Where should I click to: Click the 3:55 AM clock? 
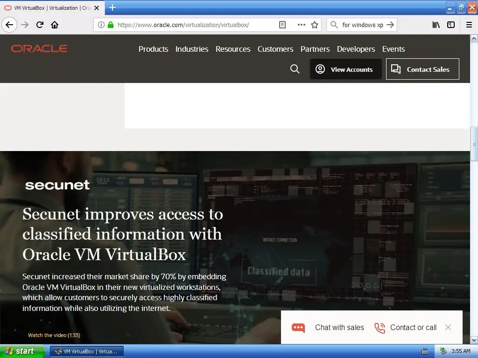461,351
